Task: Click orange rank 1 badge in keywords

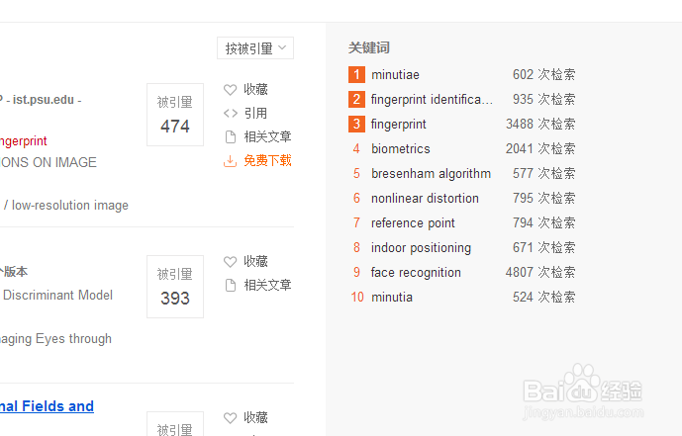Action: 356,75
